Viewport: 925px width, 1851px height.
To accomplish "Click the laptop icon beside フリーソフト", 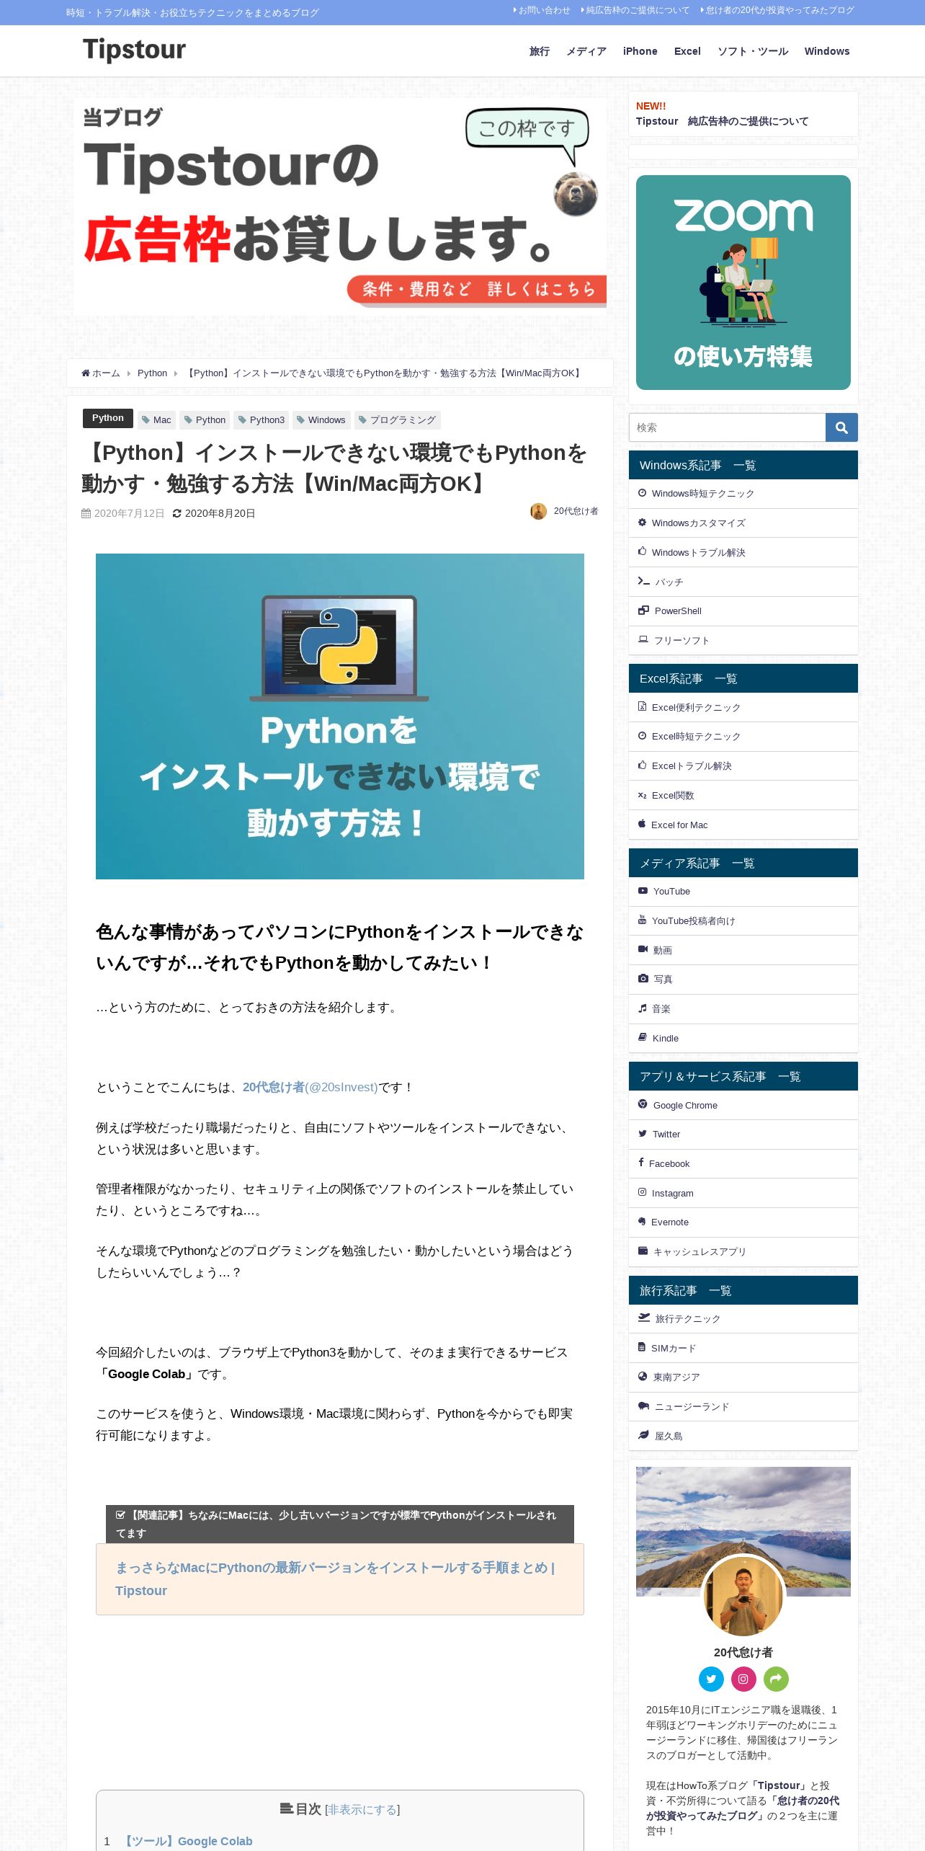I will click(x=643, y=639).
